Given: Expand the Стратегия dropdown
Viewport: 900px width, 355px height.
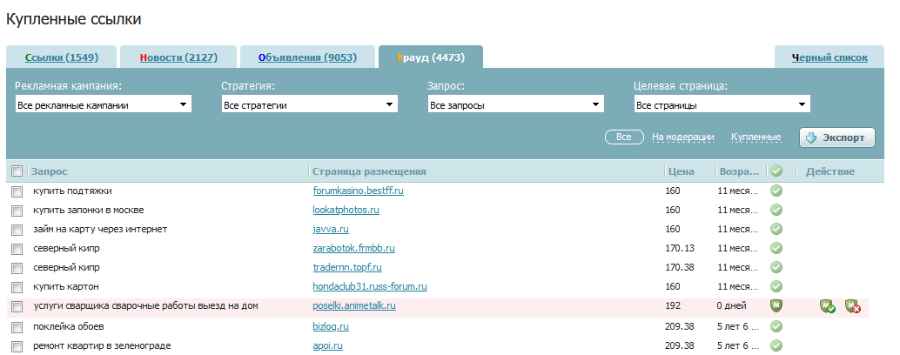Looking at the screenshot, I should (x=310, y=105).
